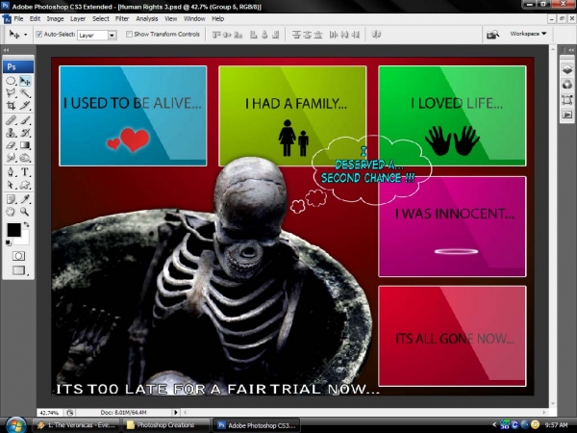Select the Type tool

[25, 172]
